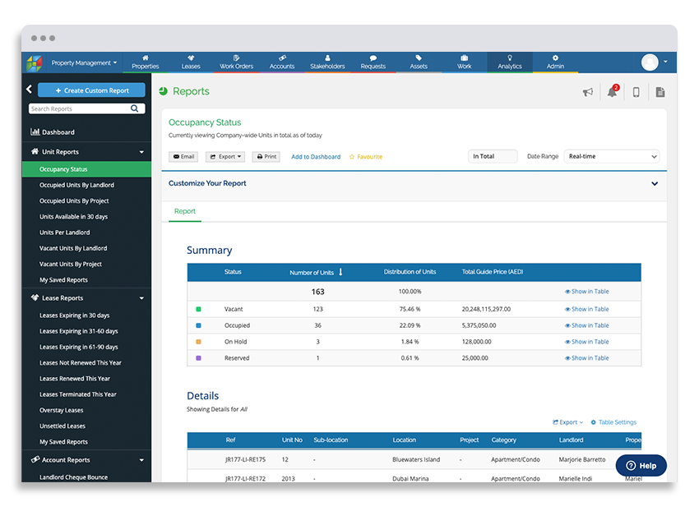Click the Reports pie chart icon
The width and height of the screenshot is (699, 511).
click(x=163, y=91)
